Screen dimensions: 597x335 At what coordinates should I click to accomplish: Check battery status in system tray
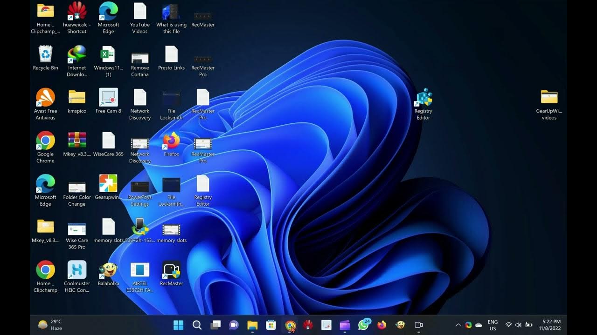click(529, 325)
